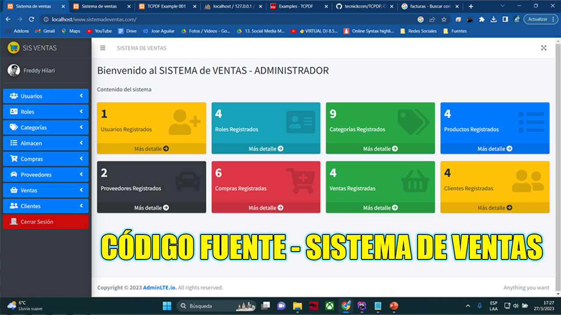Toggle the sidebar with the hamburger icon
This screenshot has height=315, width=561.
point(103,48)
